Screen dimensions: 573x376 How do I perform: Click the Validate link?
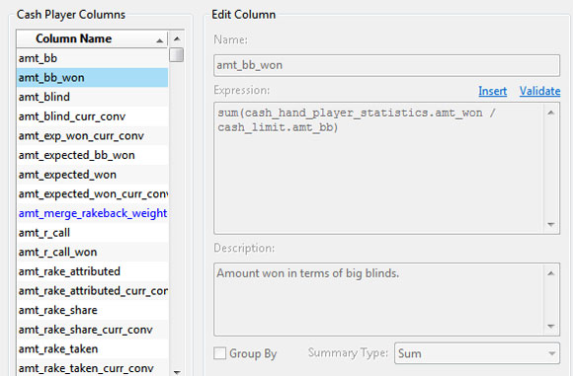(539, 91)
